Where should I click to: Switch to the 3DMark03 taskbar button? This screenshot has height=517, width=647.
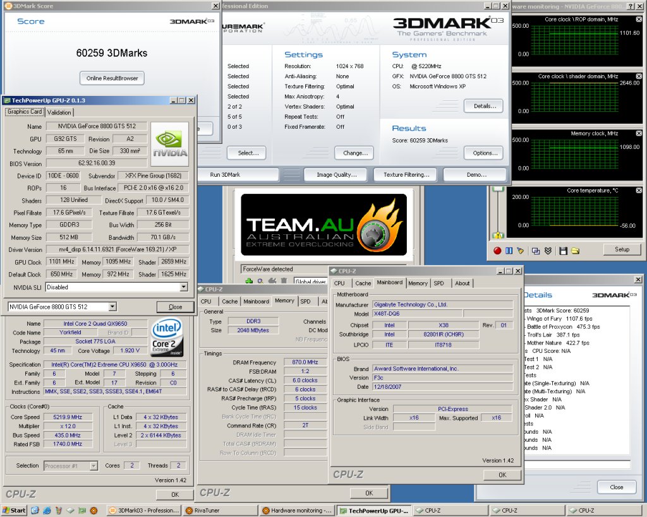(144, 511)
